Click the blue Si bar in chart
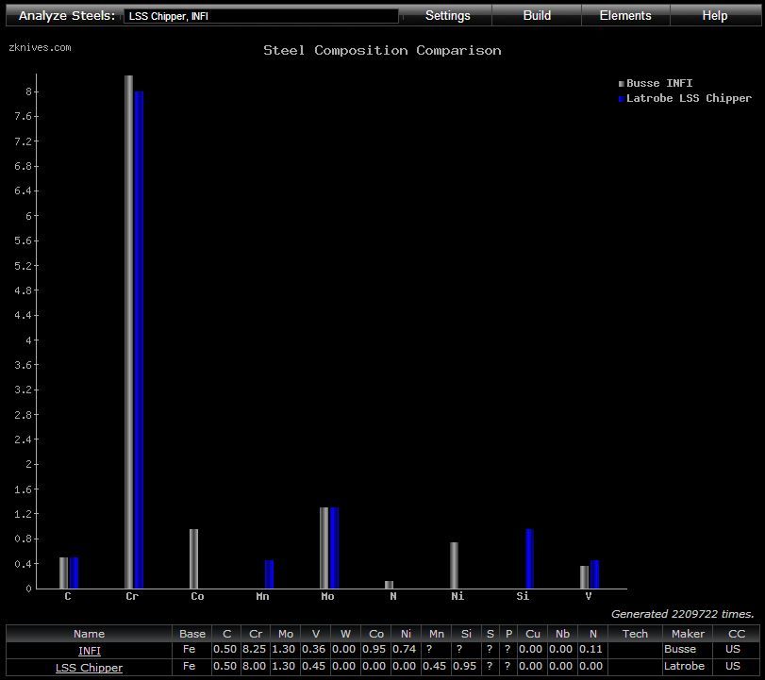The width and height of the screenshot is (765, 680). (x=530, y=558)
